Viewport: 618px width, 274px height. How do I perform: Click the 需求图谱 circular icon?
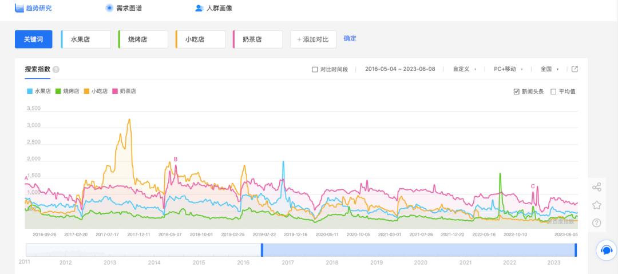click(109, 8)
